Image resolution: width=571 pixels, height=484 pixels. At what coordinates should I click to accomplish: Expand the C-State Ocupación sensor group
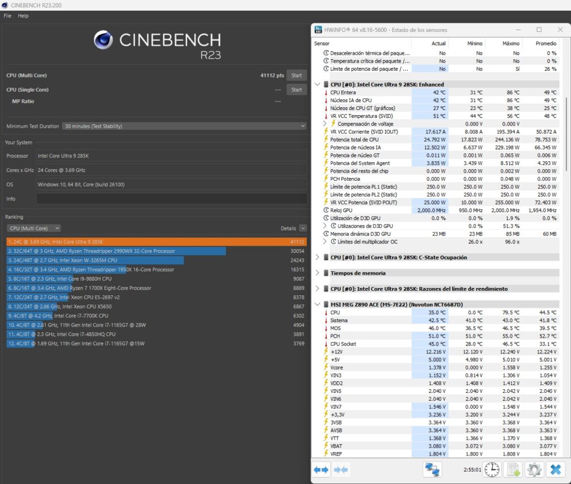click(x=317, y=257)
